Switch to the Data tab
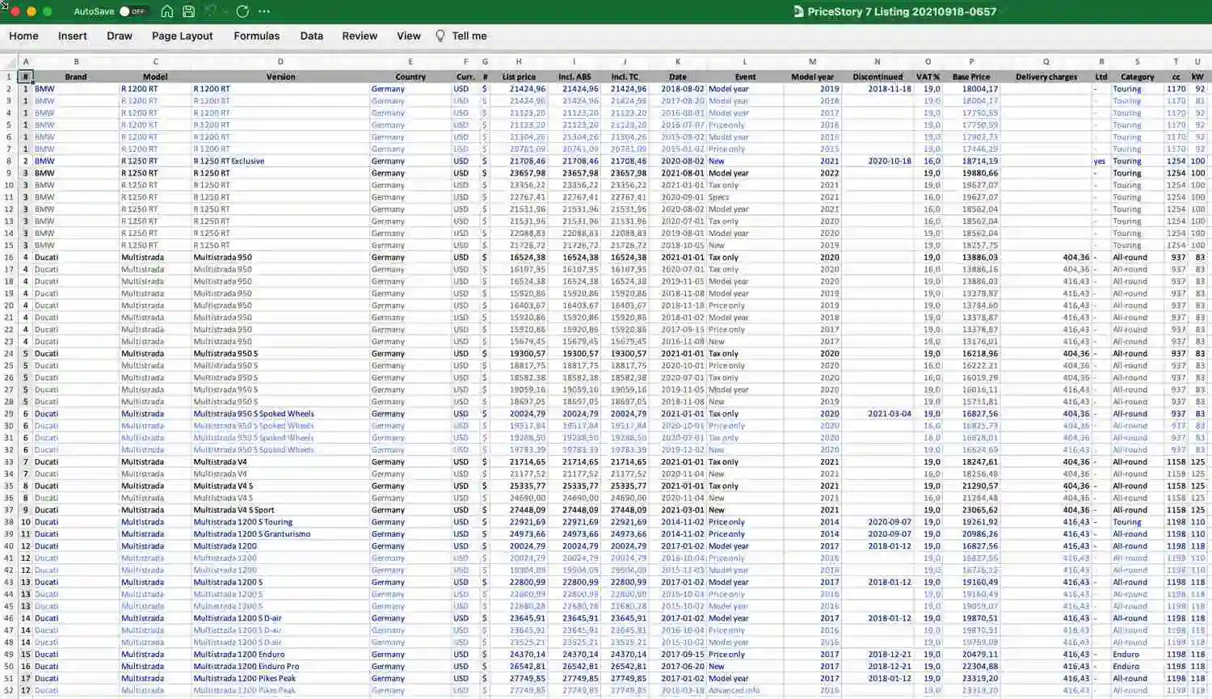Image resolution: width=1212 pixels, height=699 pixels. pyautogui.click(x=312, y=36)
